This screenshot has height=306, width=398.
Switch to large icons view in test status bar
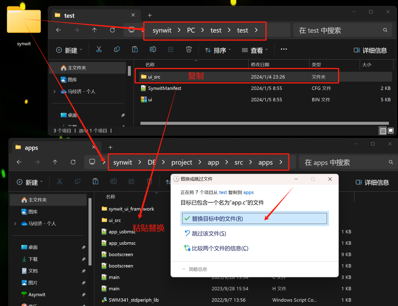coord(391,131)
